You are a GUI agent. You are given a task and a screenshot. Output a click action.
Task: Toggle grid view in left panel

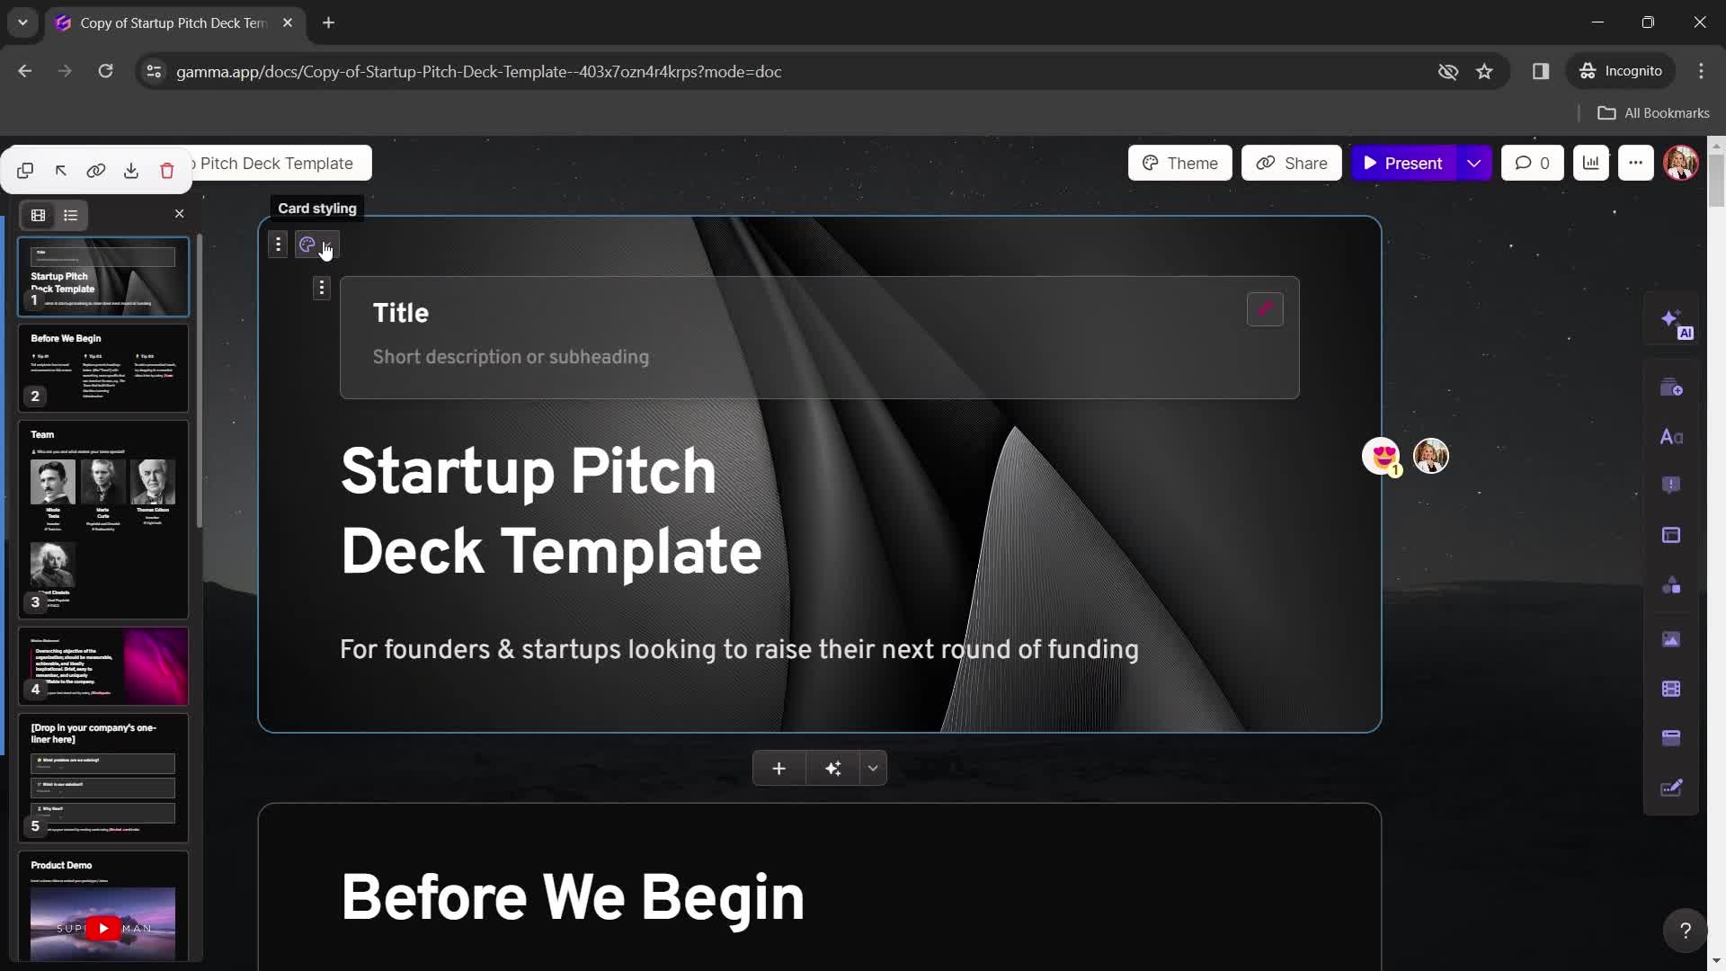(x=38, y=215)
